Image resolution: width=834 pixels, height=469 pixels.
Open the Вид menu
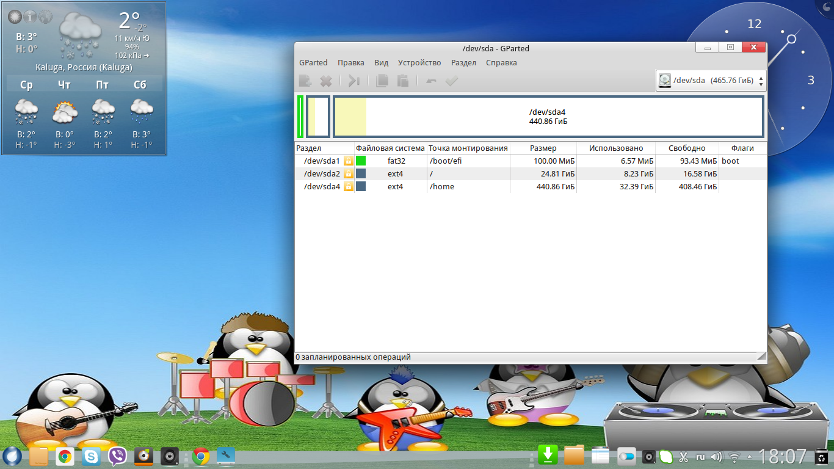(382, 62)
